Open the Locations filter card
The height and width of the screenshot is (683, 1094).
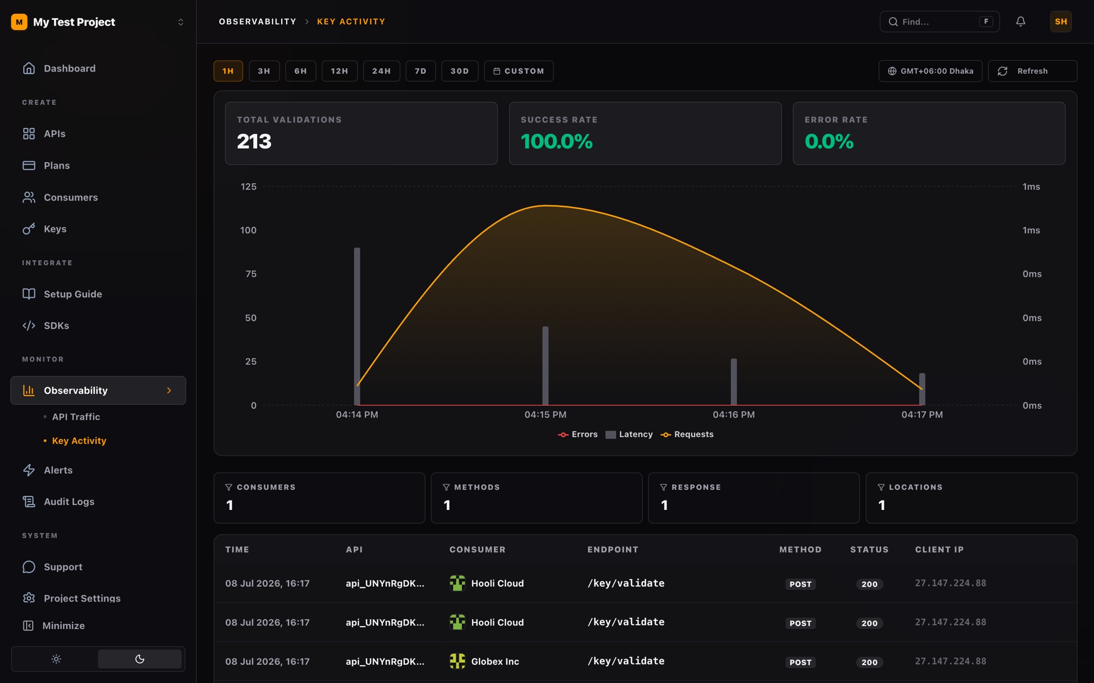pos(971,498)
